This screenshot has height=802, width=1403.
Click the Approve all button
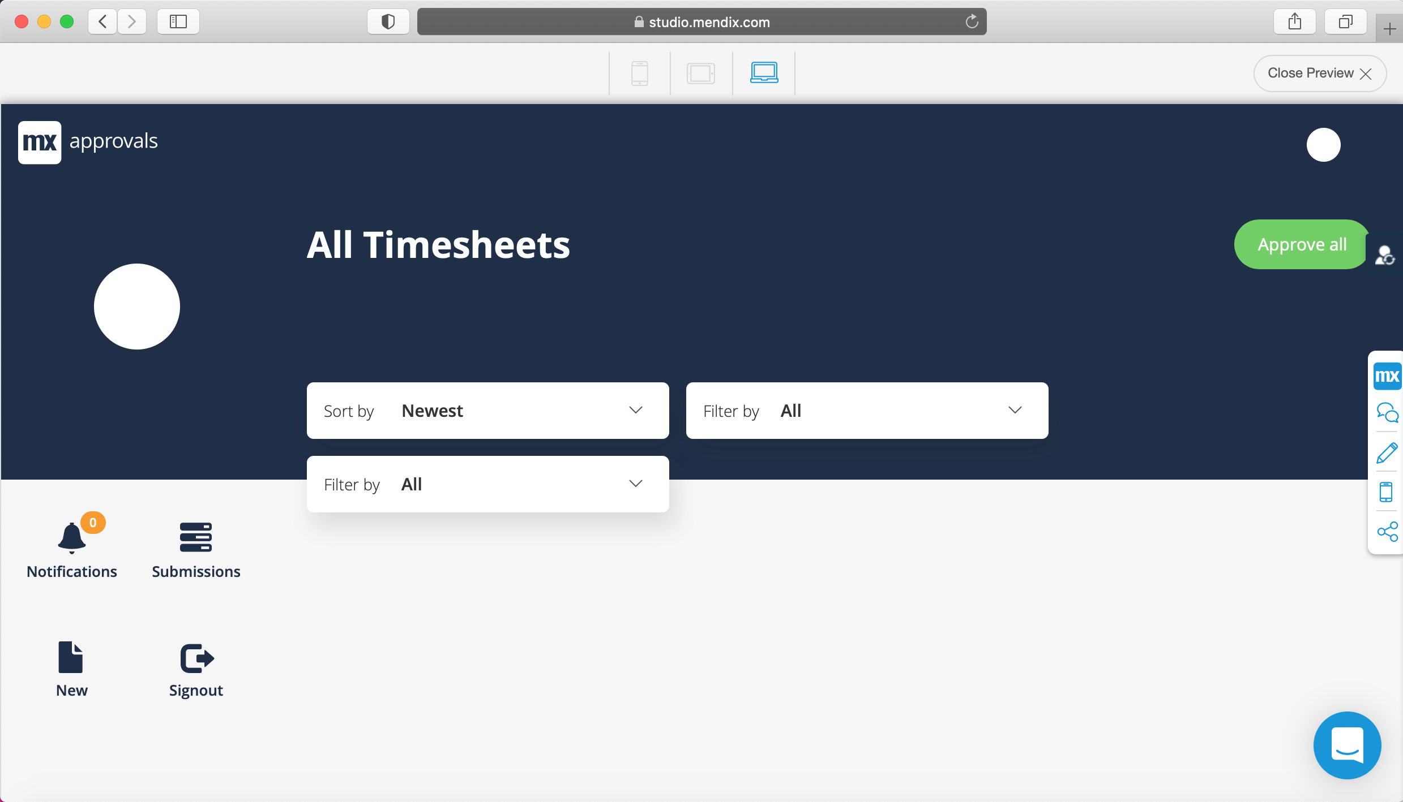coord(1301,244)
